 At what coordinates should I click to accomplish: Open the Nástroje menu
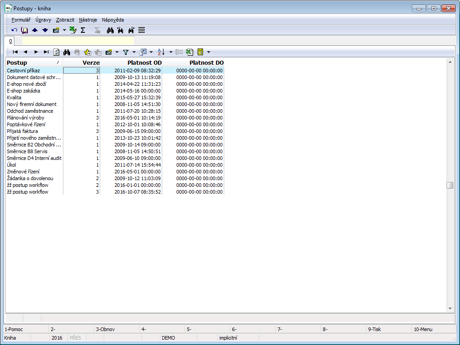[88, 20]
